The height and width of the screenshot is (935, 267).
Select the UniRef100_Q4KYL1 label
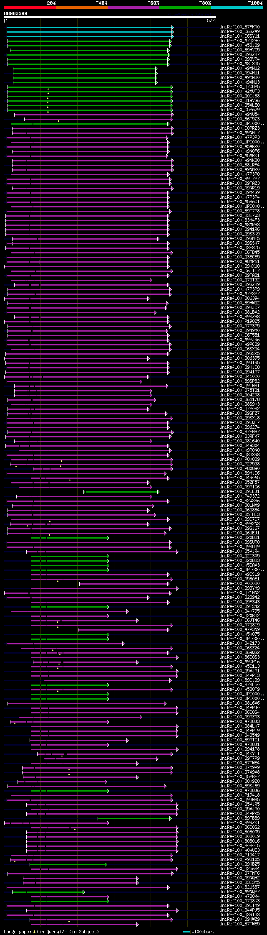pos(239,754)
